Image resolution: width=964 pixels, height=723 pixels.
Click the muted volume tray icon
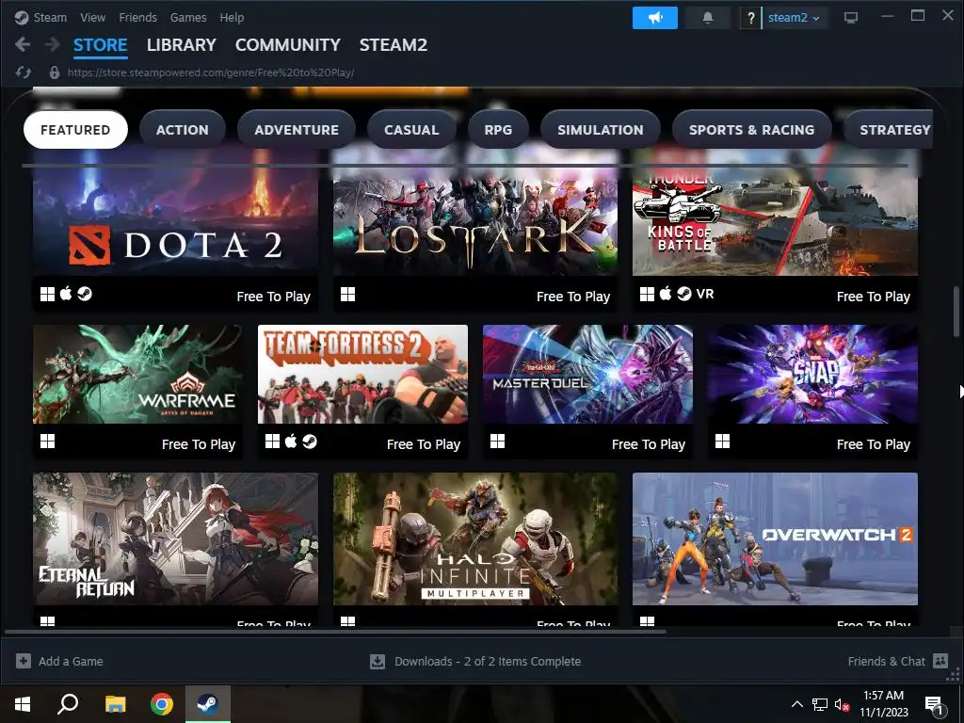tap(843, 704)
